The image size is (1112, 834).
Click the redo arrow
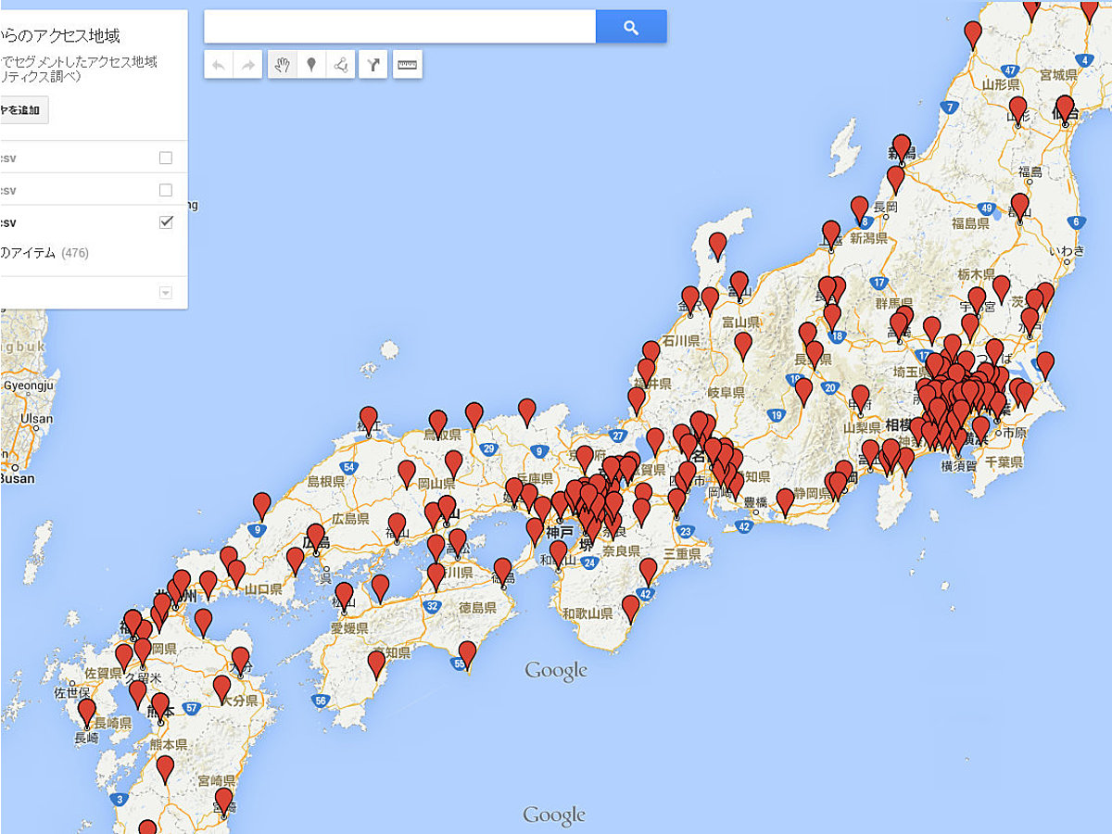(x=247, y=65)
